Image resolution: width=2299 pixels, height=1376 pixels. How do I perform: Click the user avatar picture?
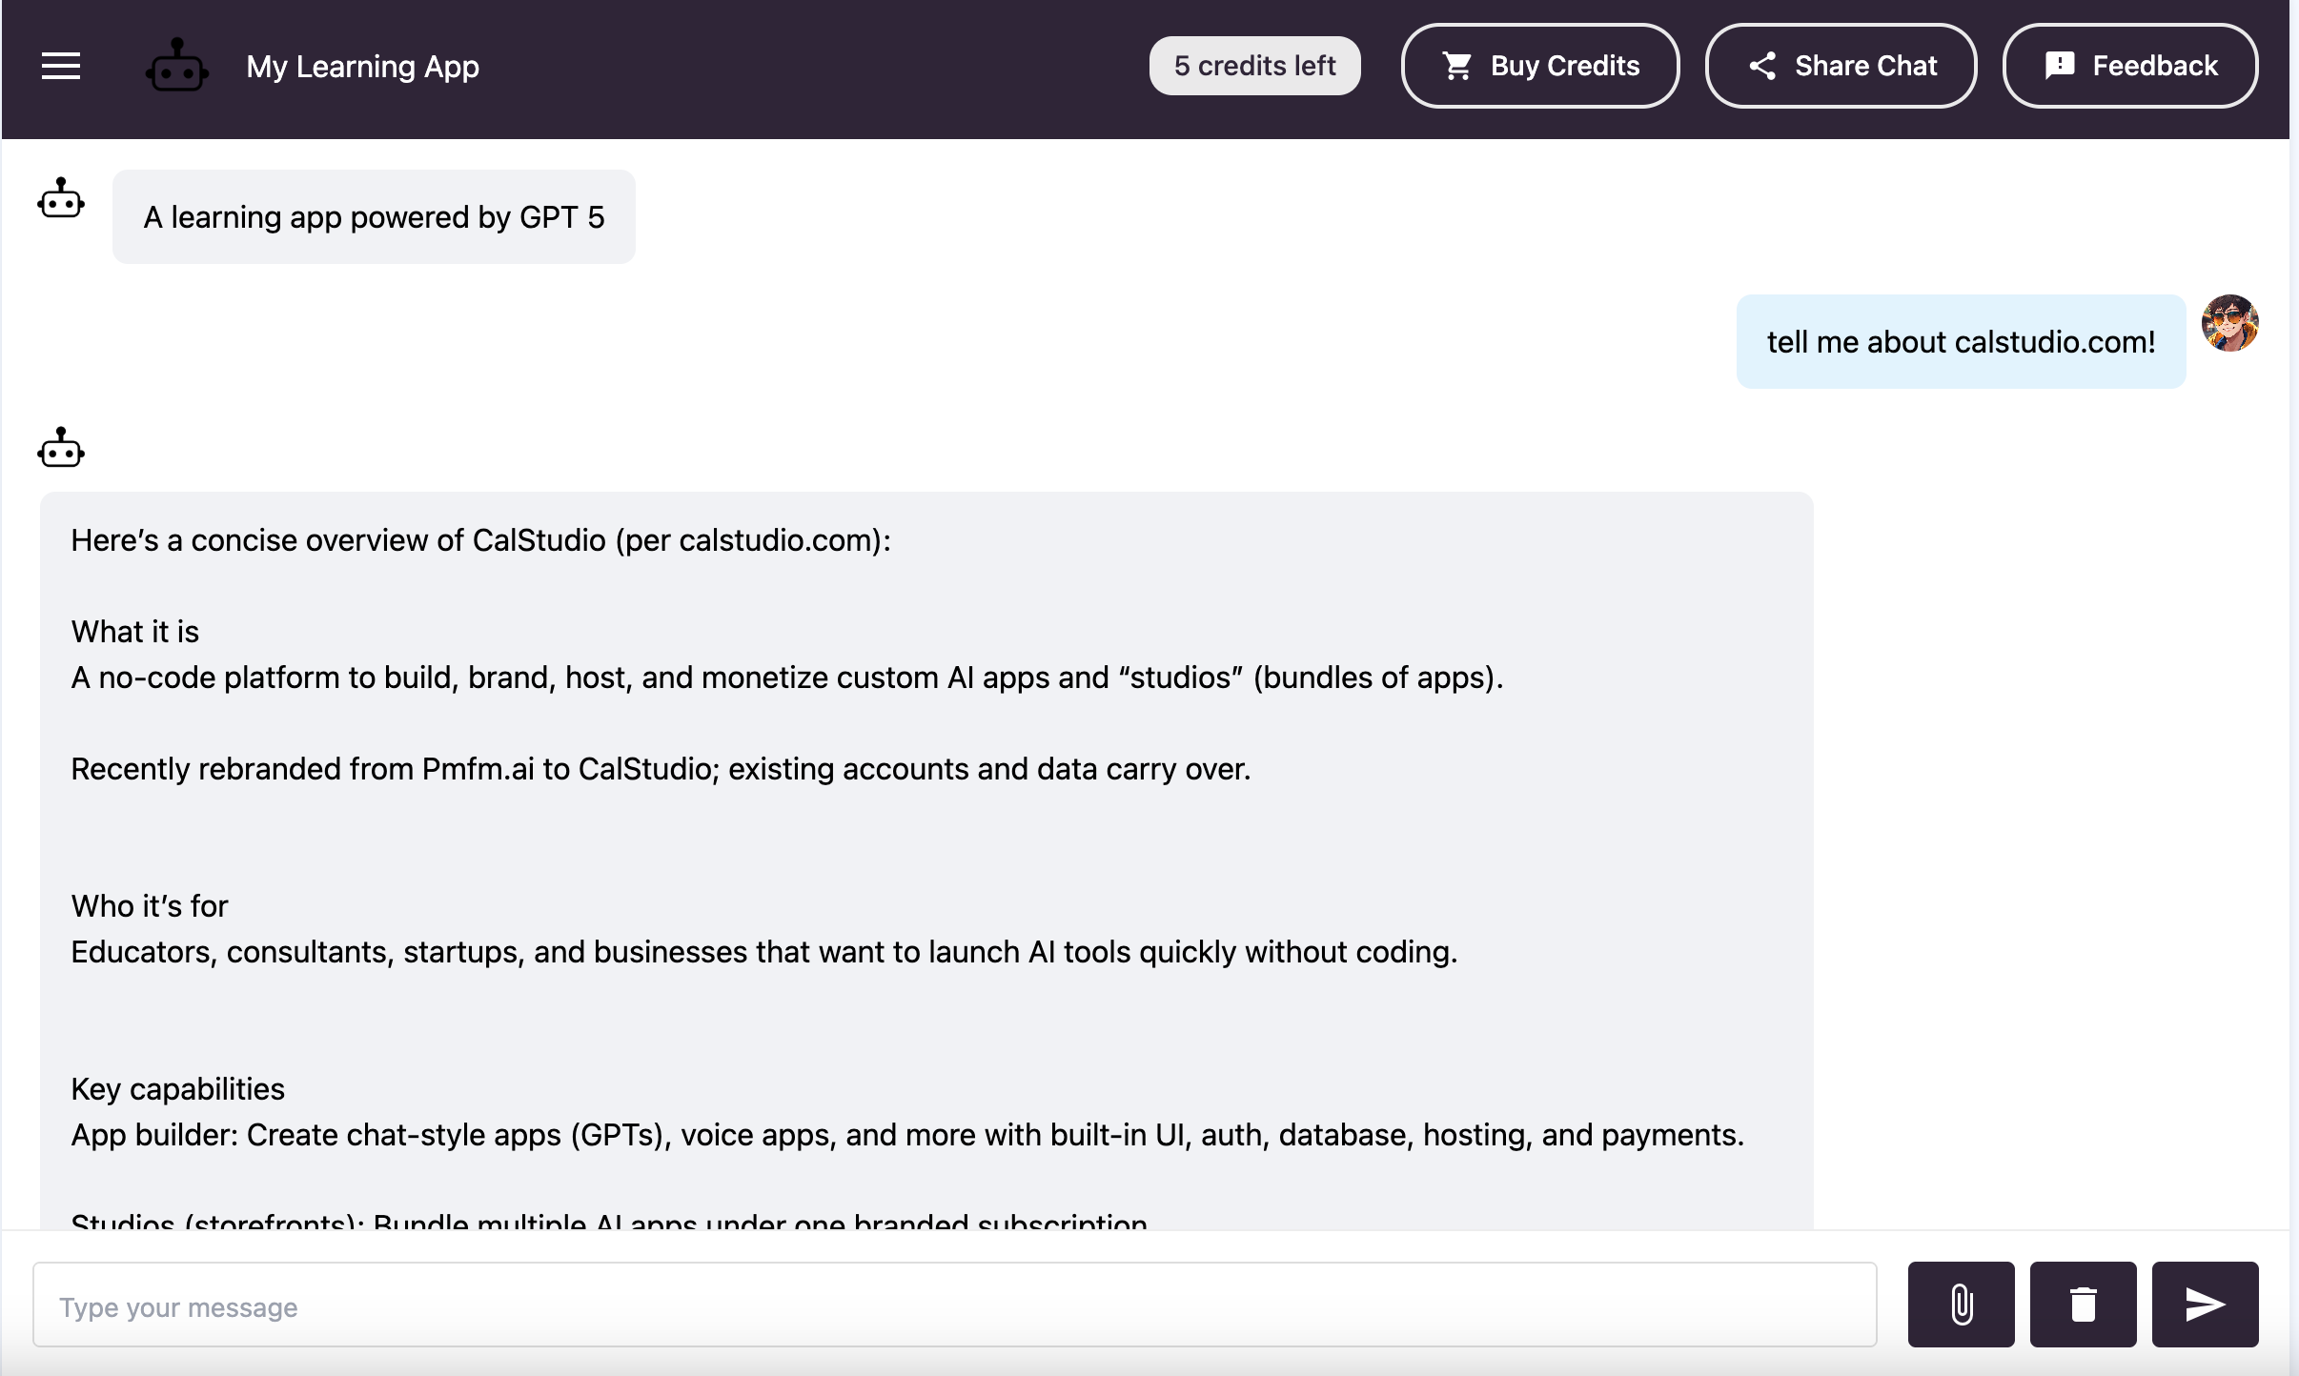tap(2229, 323)
